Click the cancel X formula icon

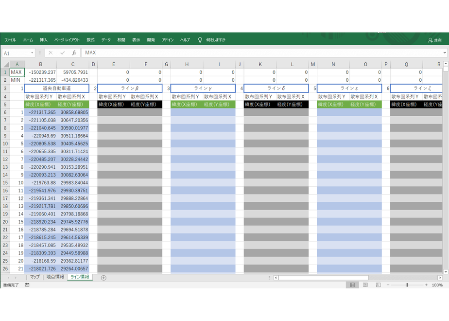(x=51, y=53)
